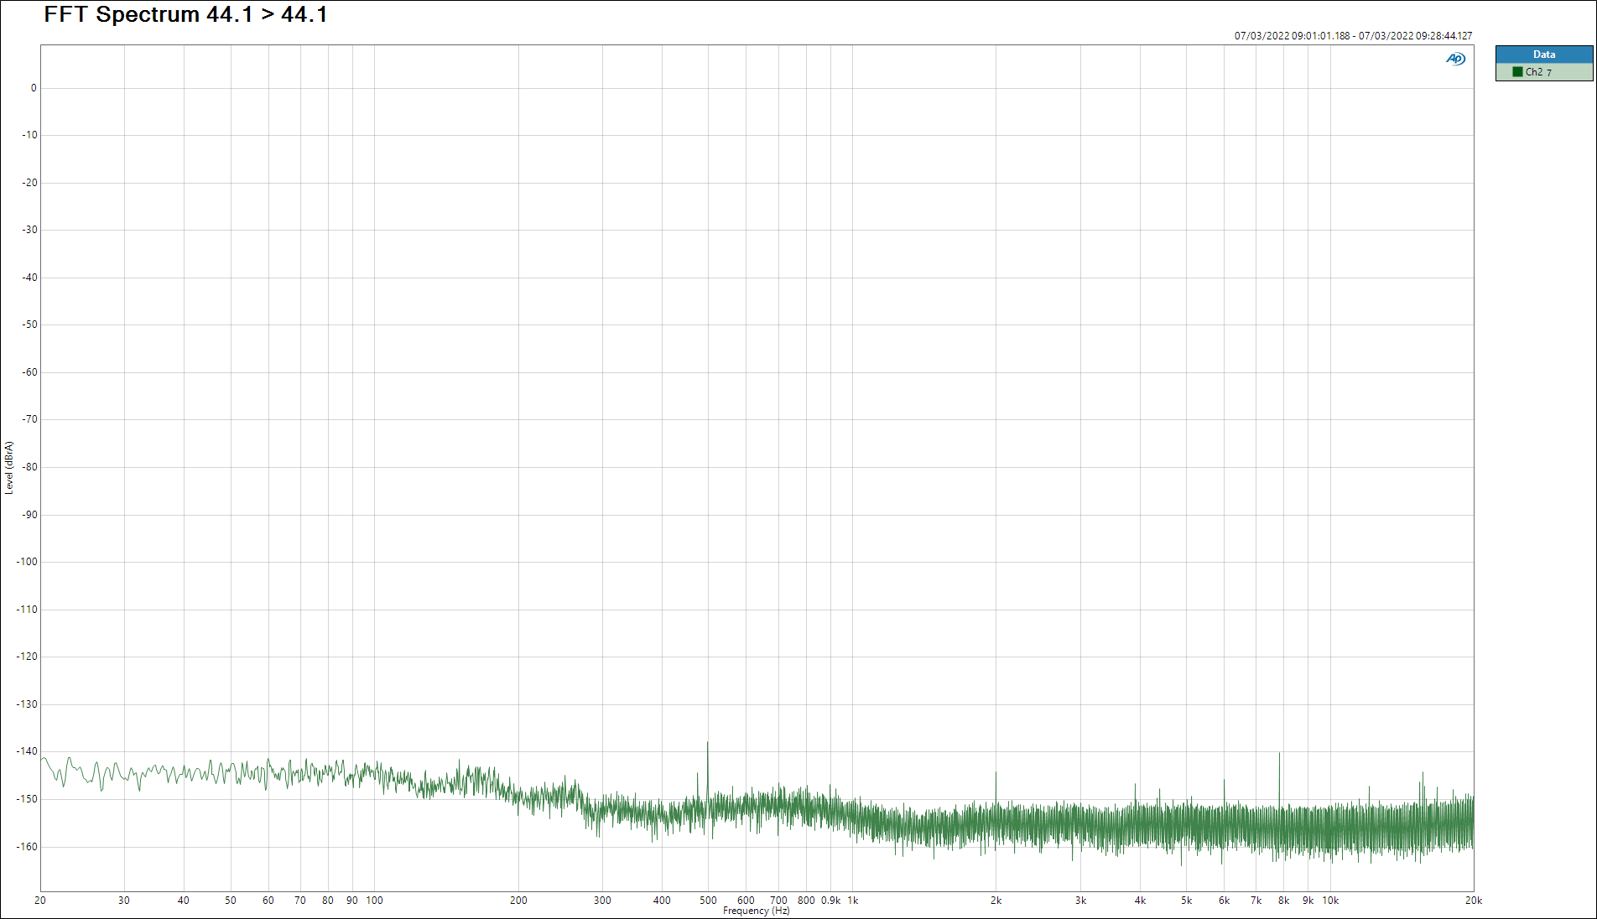Click the 20k frequency axis tick label
This screenshot has height=919, width=1597.
click(1473, 901)
